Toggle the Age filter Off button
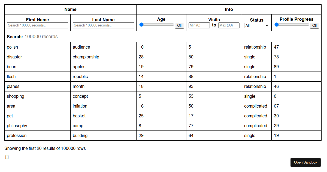The width and height of the screenshot is (327, 172). click(x=179, y=25)
